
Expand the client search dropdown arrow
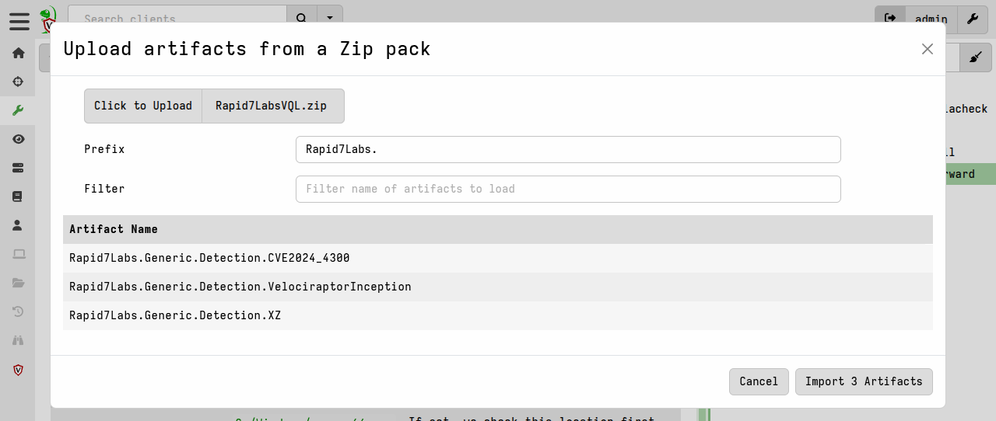point(330,19)
